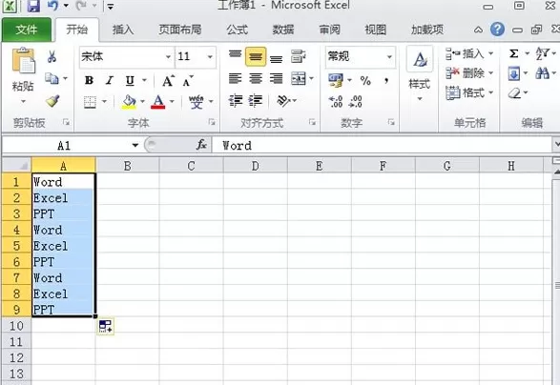The width and height of the screenshot is (560, 385).
Task: Click the insert function fx button
Action: 202,145
